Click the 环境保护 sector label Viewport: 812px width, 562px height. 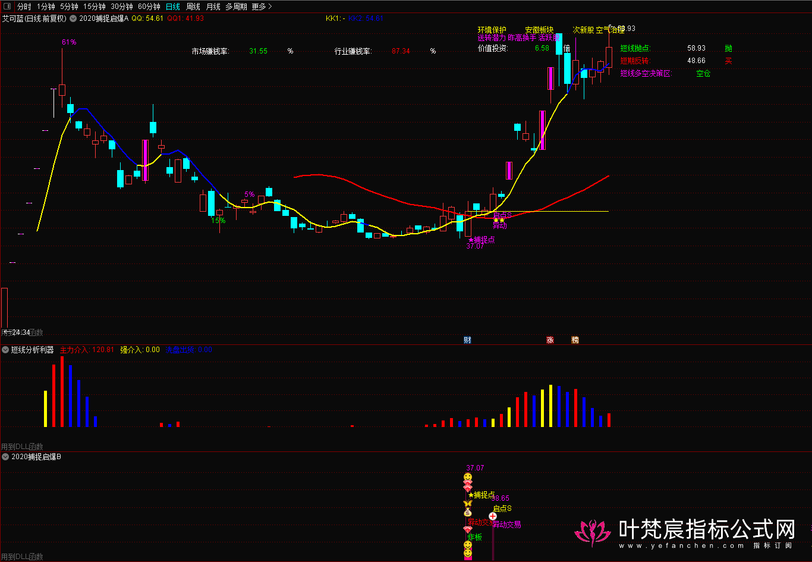(x=492, y=30)
